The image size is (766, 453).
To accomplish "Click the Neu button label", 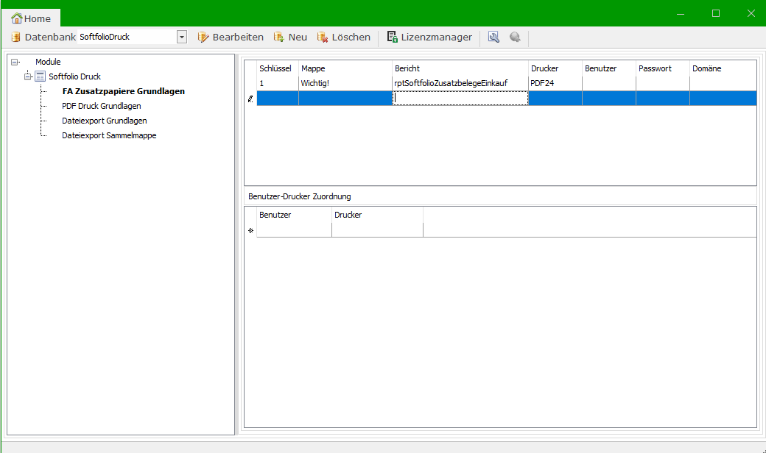I will pos(298,37).
